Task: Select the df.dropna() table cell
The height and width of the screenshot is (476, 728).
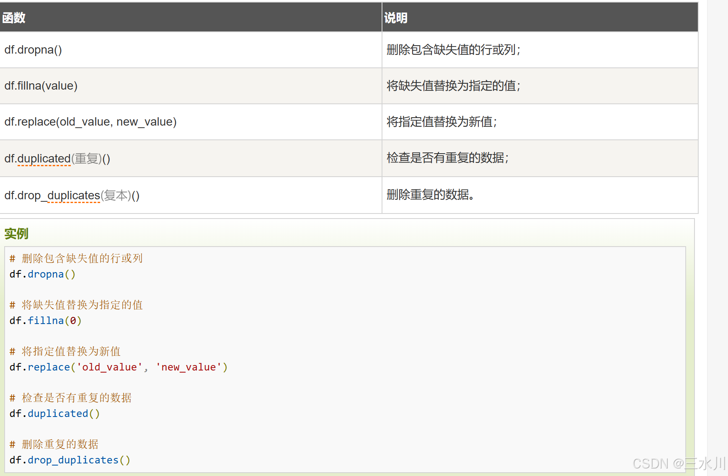Action: point(191,50)
